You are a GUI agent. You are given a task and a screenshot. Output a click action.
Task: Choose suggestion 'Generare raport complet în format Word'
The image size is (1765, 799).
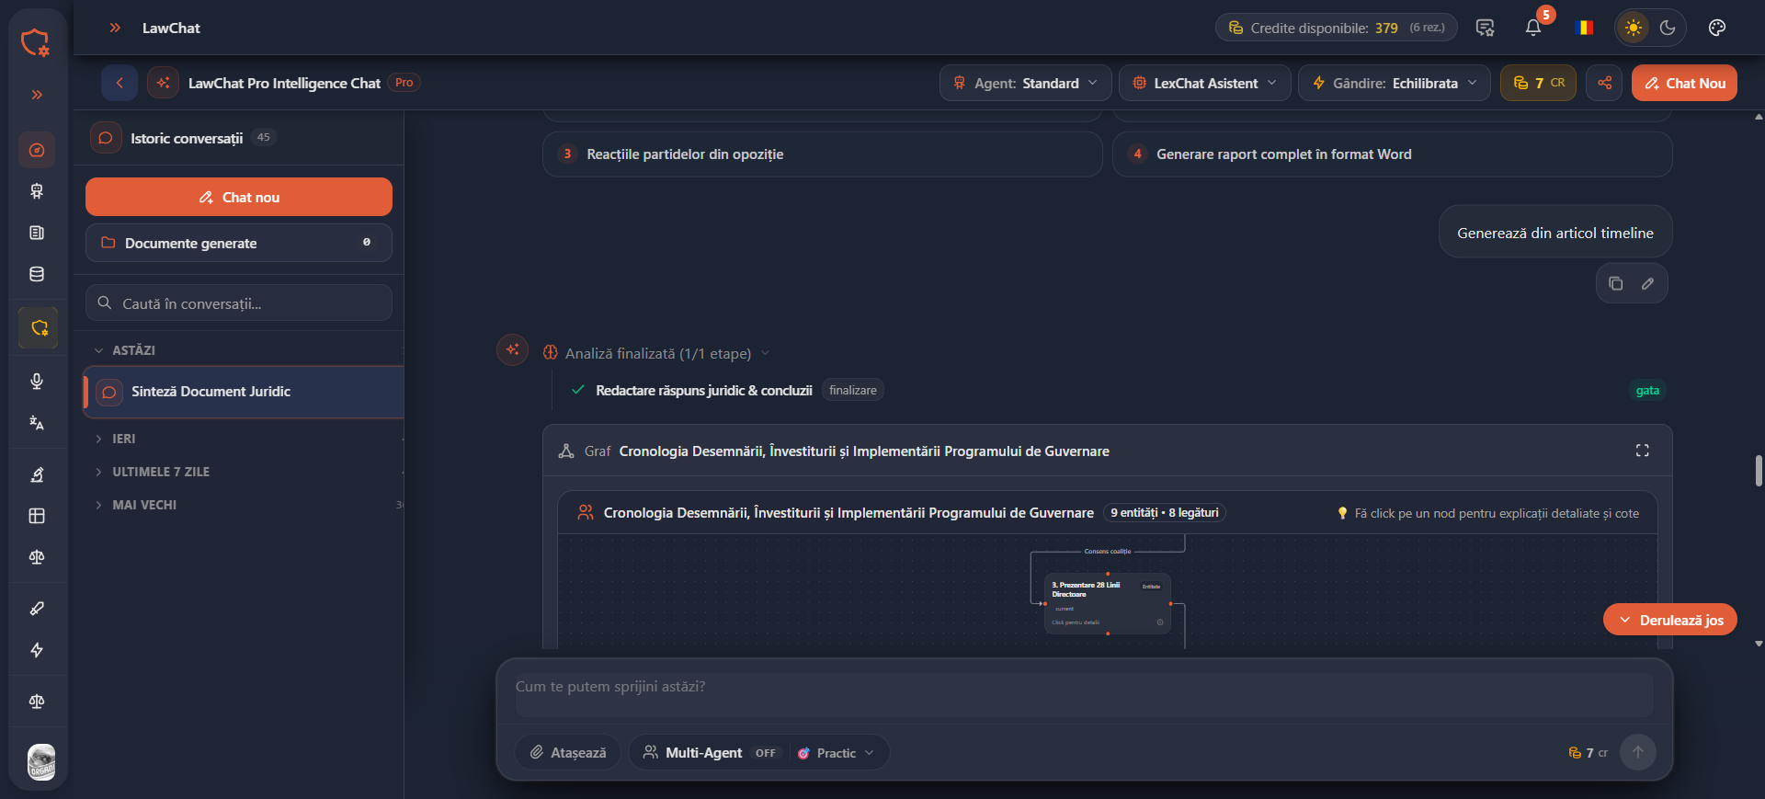point(1392,154)
